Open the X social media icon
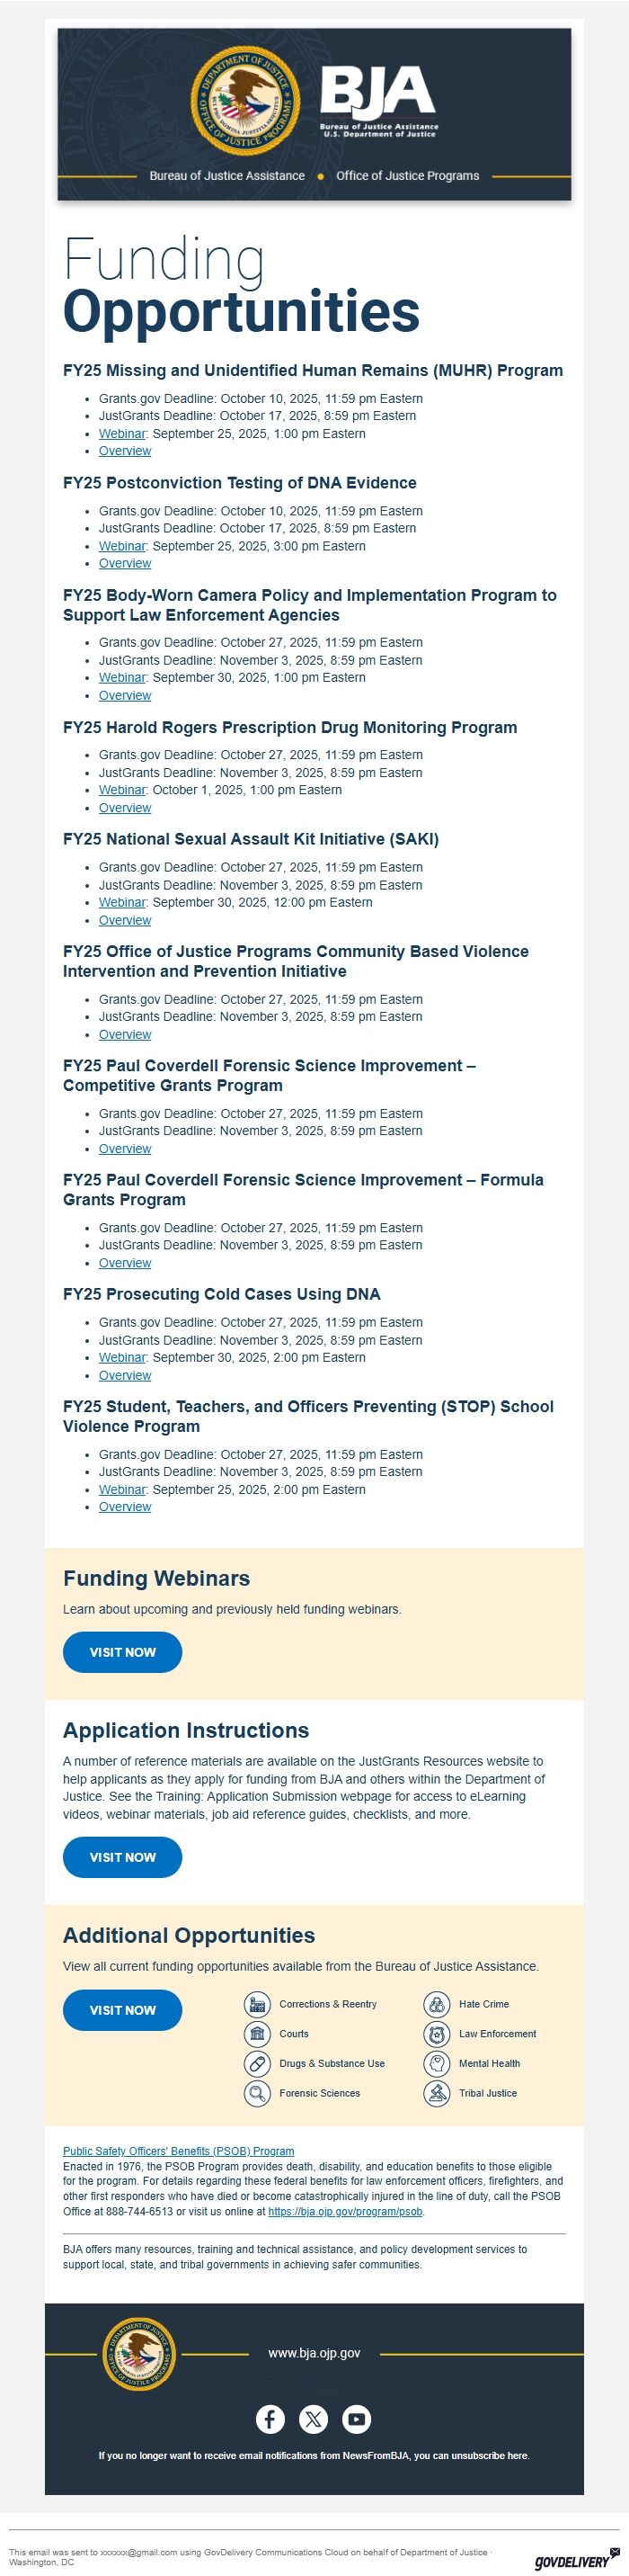The width and height of the screenshot is (629, 2576). coord(314,2418)
